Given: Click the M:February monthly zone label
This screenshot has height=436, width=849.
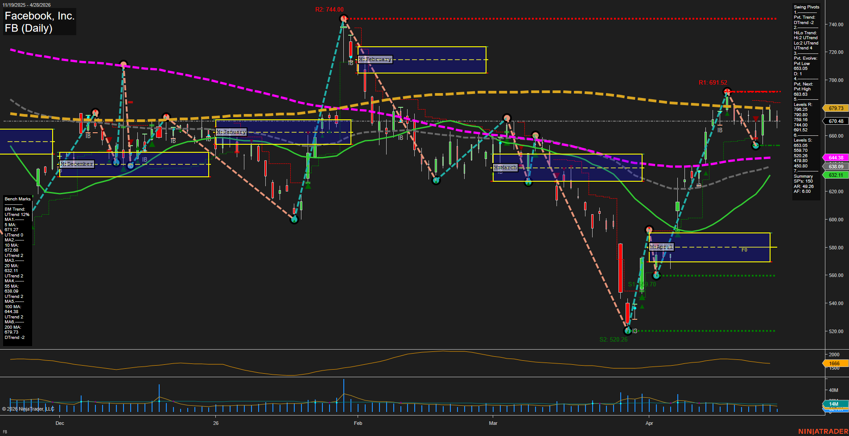Looking at the screenshot, I should (375, 60).
